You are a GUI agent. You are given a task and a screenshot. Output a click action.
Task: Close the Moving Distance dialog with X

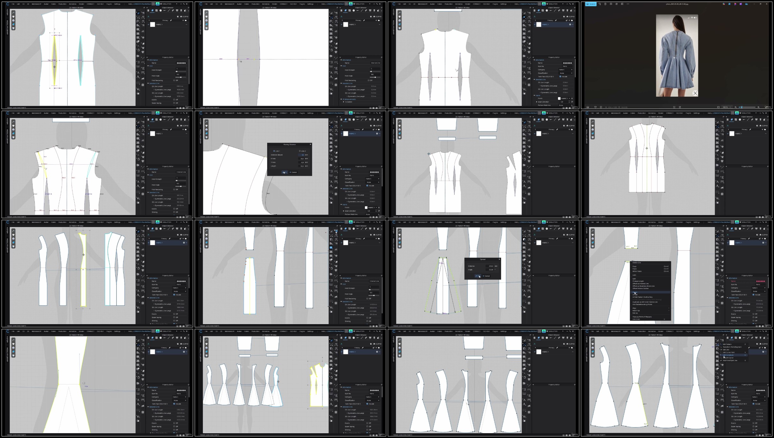tap(310, 145)
